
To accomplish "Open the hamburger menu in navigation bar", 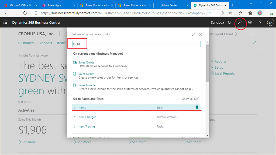I will [x=252, y=34].
